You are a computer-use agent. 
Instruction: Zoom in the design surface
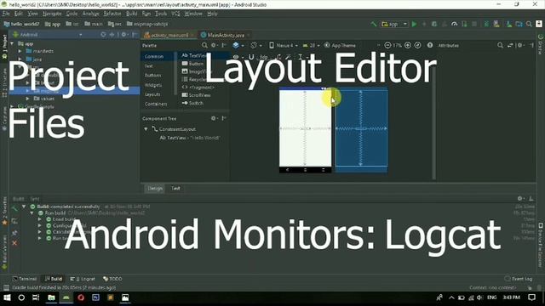pyautogui.click(x=408, y=45)
